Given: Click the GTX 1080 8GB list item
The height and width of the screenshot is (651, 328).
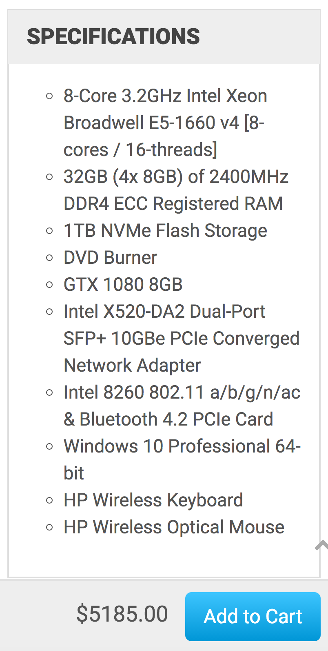Looking at the screenshot, I should point(123,285).
